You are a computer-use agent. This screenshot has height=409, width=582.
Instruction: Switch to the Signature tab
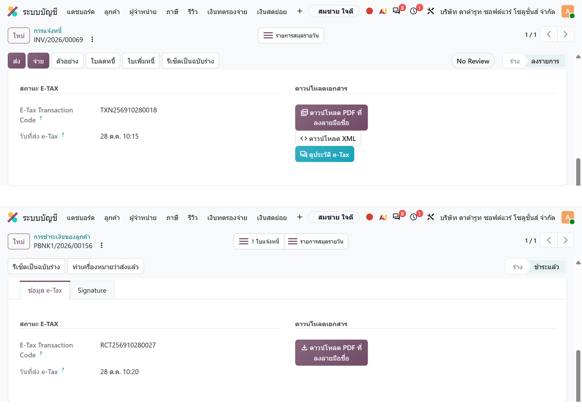click(x=92, y=290)
